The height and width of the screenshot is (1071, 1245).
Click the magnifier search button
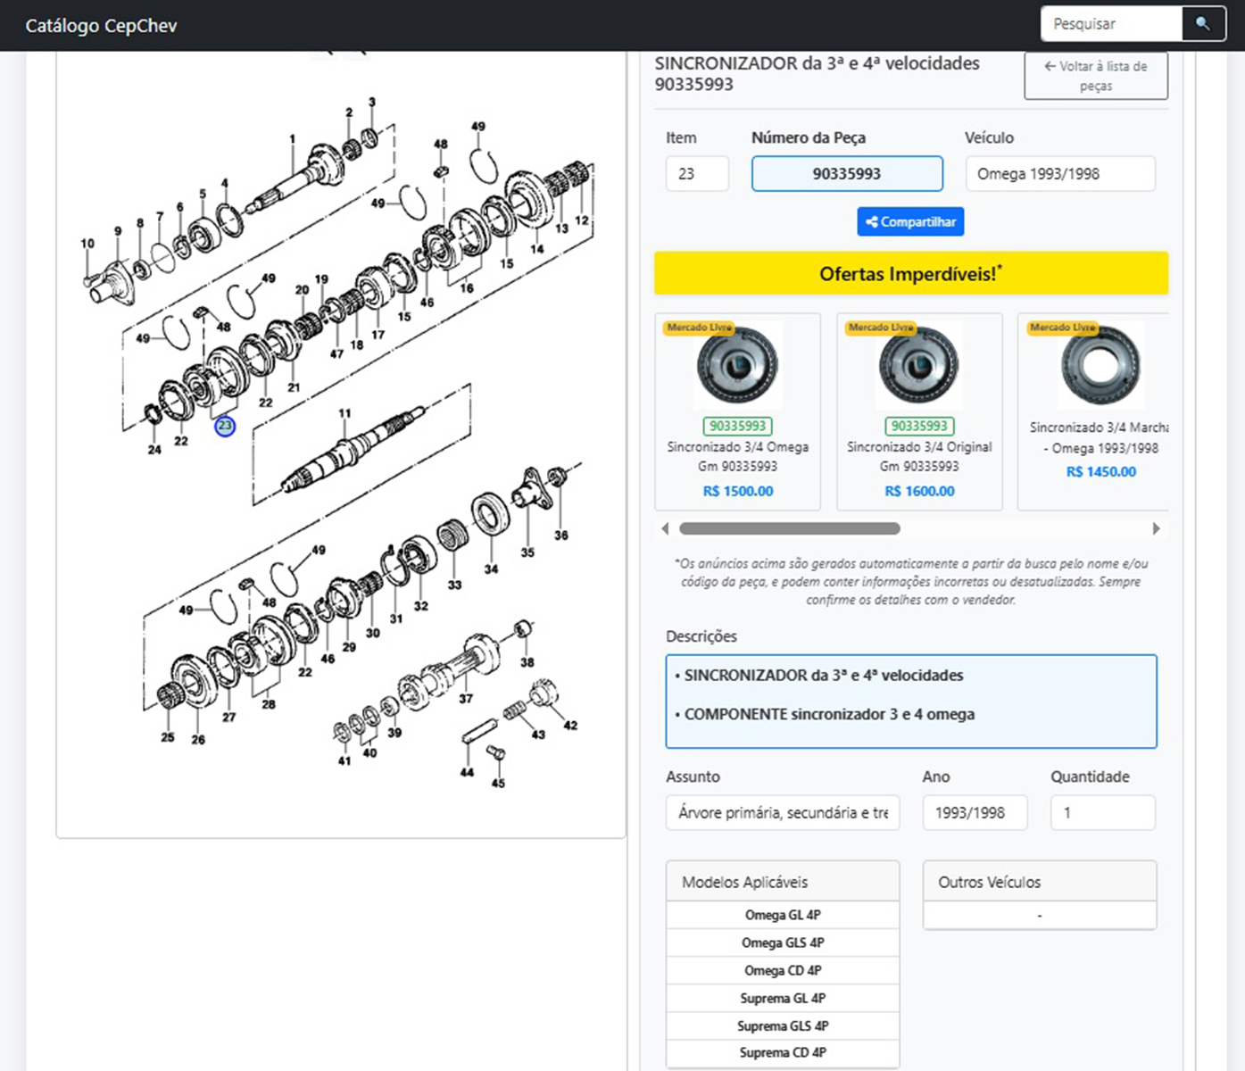pos(1202,24)
